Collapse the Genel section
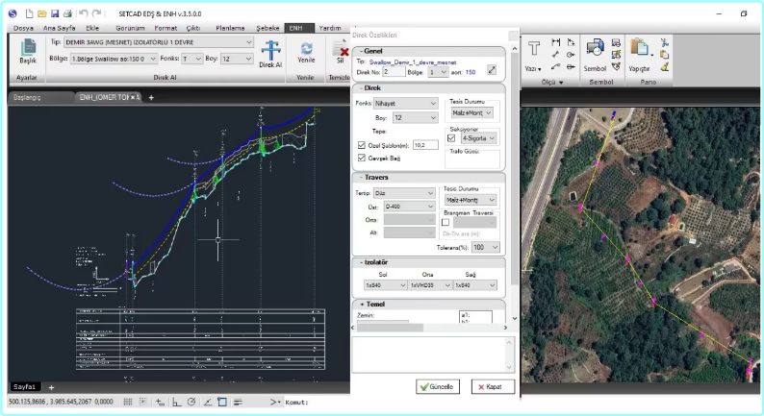Image resolution: width=764 pixels, height=416 pixels. pos(361,51)
